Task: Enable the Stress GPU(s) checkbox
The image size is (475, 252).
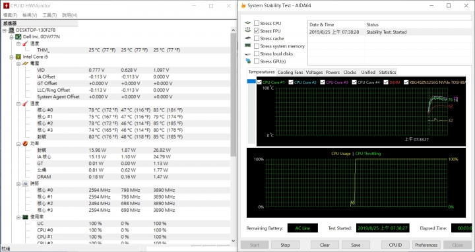Action: [x=257, y=61]
